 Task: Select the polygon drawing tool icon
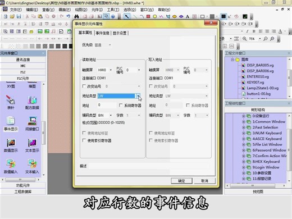(168, 16)
